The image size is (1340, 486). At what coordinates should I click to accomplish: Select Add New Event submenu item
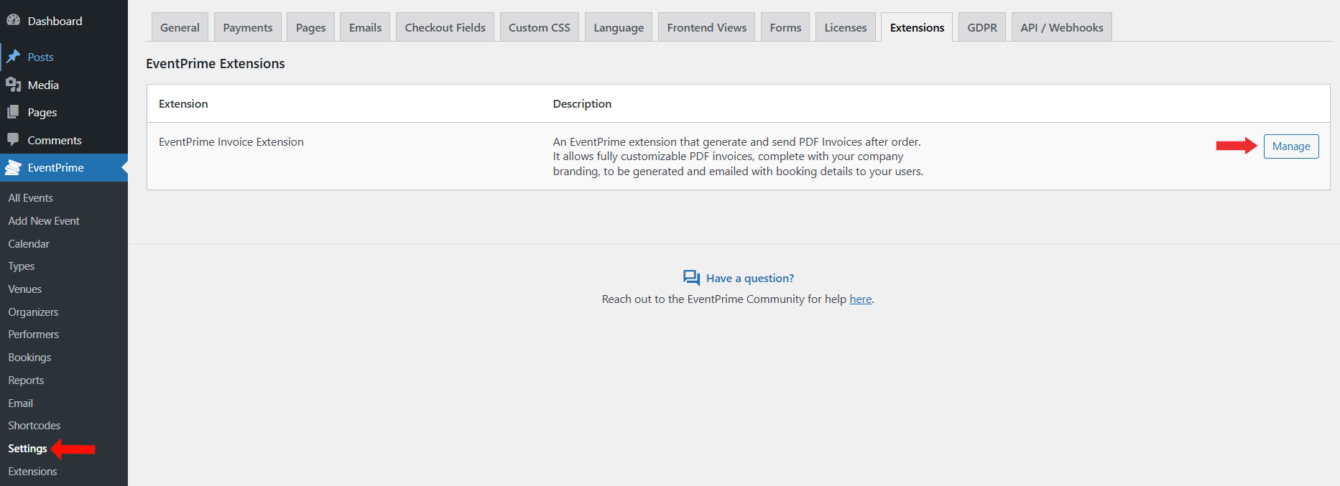tap(44, 221)
